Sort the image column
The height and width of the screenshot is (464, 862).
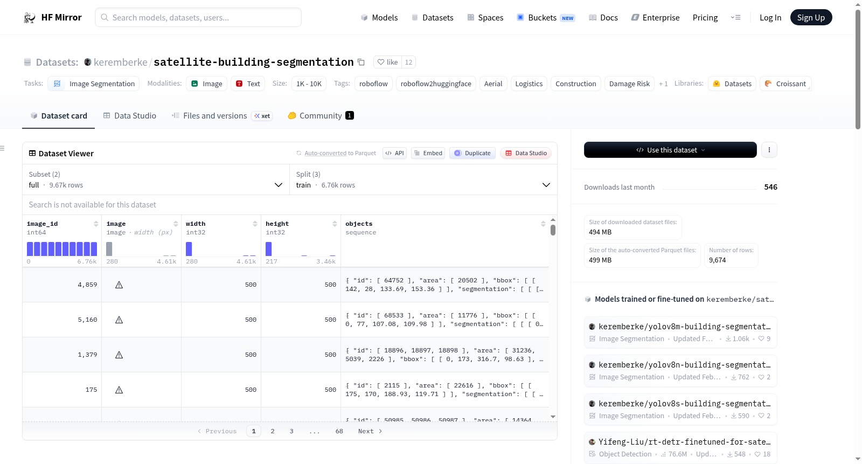click(176, 224)
